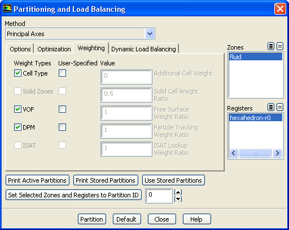Select all entries in Zones list
This screenshot has height=230, width=289.
[x=271, y=46]
